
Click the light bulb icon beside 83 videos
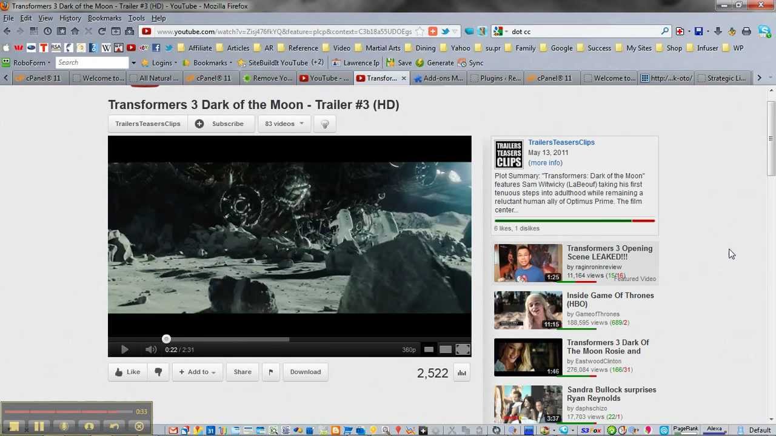tap(325, 124)
